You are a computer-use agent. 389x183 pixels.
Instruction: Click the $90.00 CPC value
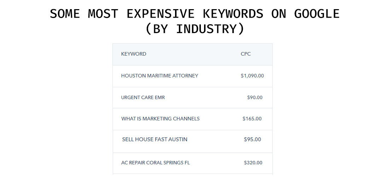click(x=255, y=97)
